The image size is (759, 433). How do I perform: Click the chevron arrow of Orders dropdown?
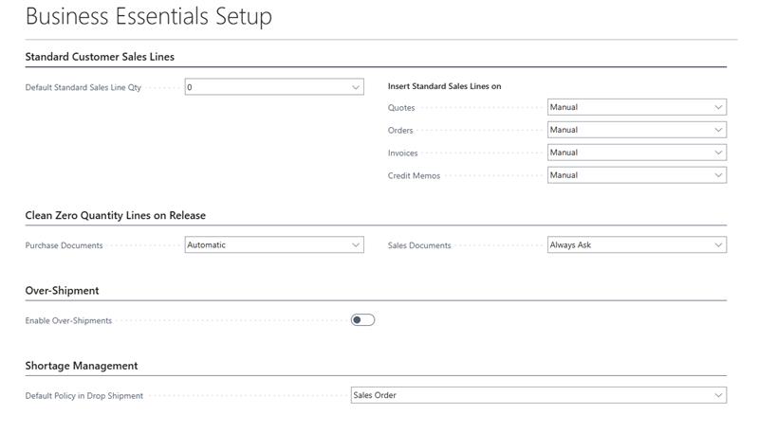(x=718, y=130)
